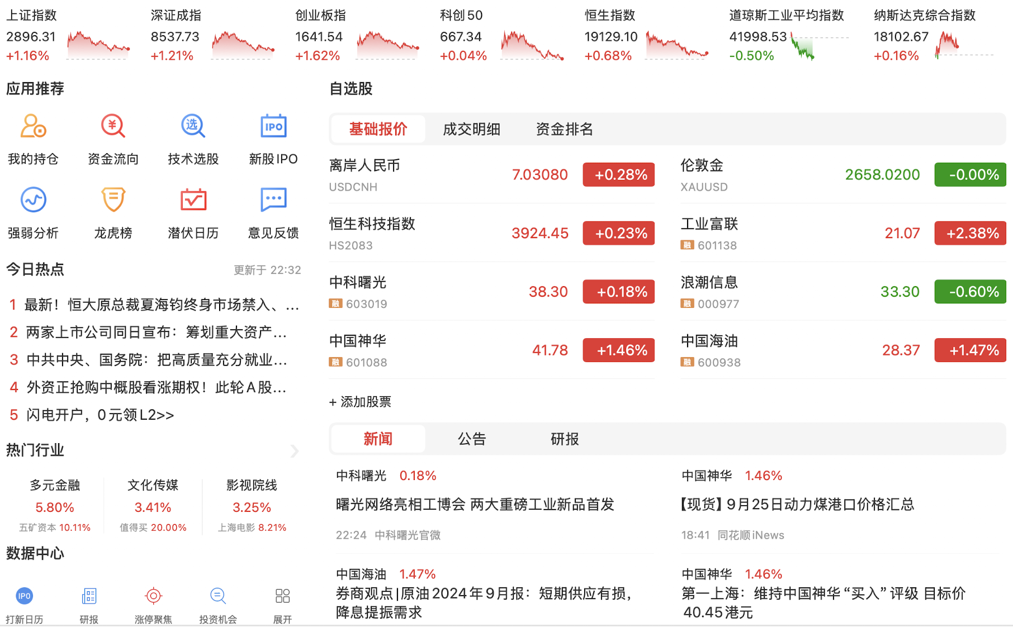
Task: Open news 曙光网络亮相工博会
Action: point(475,505)
